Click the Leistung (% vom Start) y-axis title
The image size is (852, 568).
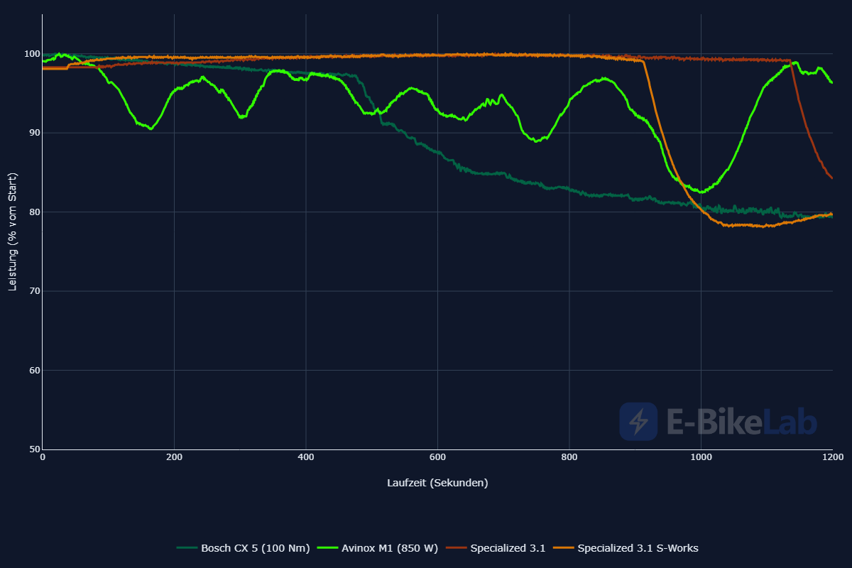coord(12,231)
